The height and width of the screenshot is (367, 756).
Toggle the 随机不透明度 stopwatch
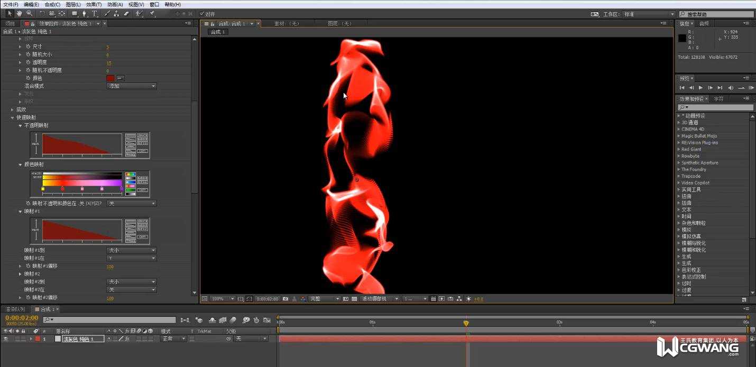click(x=28, y=70)
